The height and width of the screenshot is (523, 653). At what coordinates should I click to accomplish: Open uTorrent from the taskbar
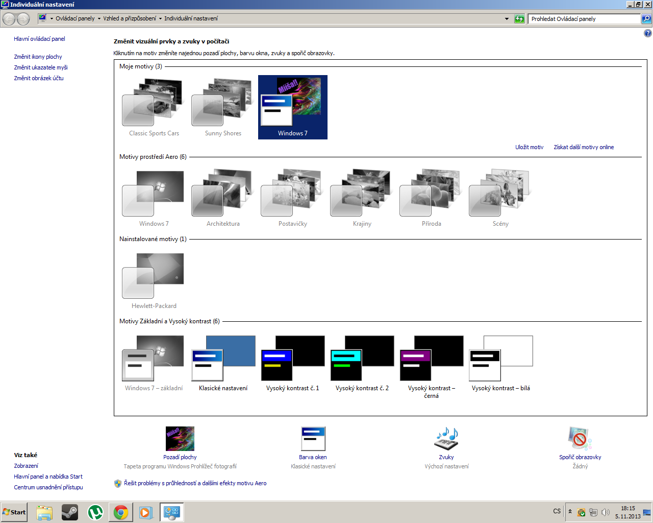[x=95, y=512]
